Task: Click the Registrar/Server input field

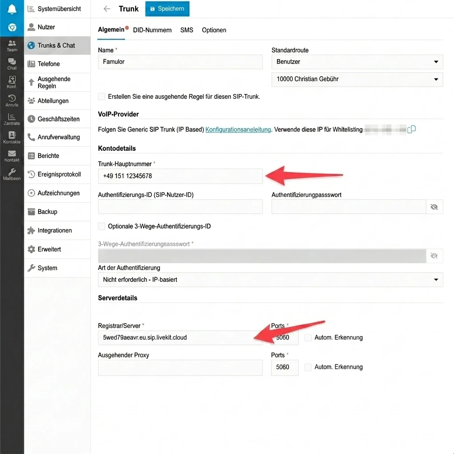Action: [x=180, y=337]
